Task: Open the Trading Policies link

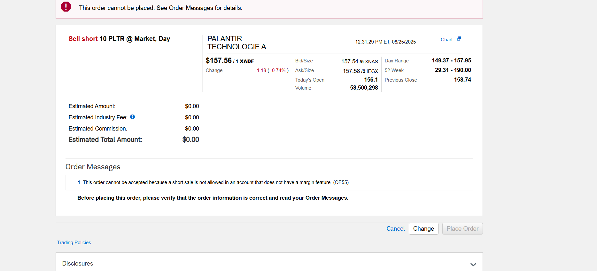Action: [74, 243]
